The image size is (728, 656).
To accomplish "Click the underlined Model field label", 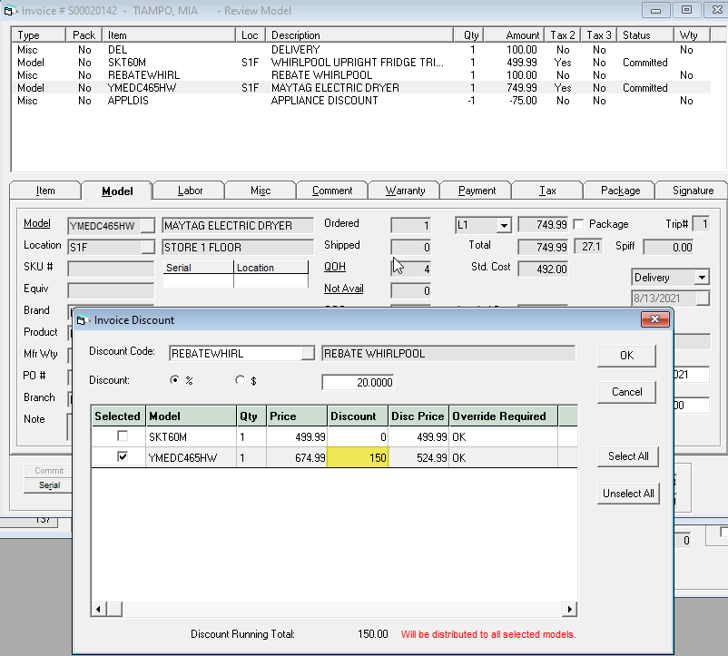I will (37, 223).
